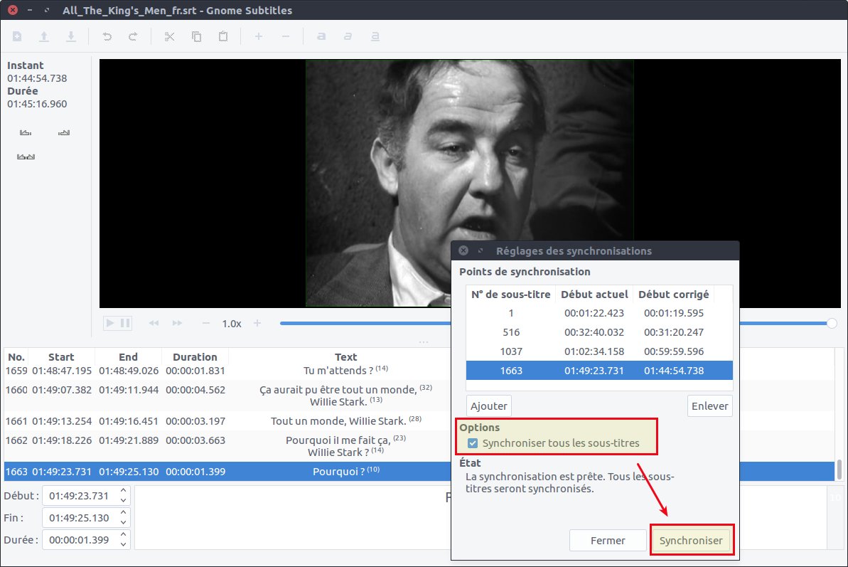This screenshot has width=848, height=567.
Task: Increase the Durée value with up arrow
Action: (x=123, y=534)
